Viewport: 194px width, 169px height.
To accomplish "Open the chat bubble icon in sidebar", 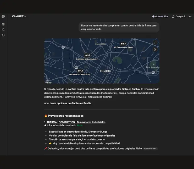I will (3, 35).
